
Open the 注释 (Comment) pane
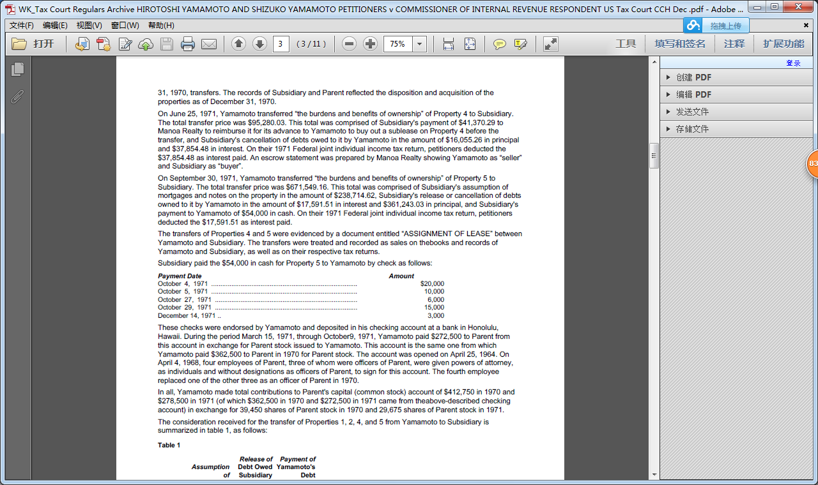tap(734, 44)
